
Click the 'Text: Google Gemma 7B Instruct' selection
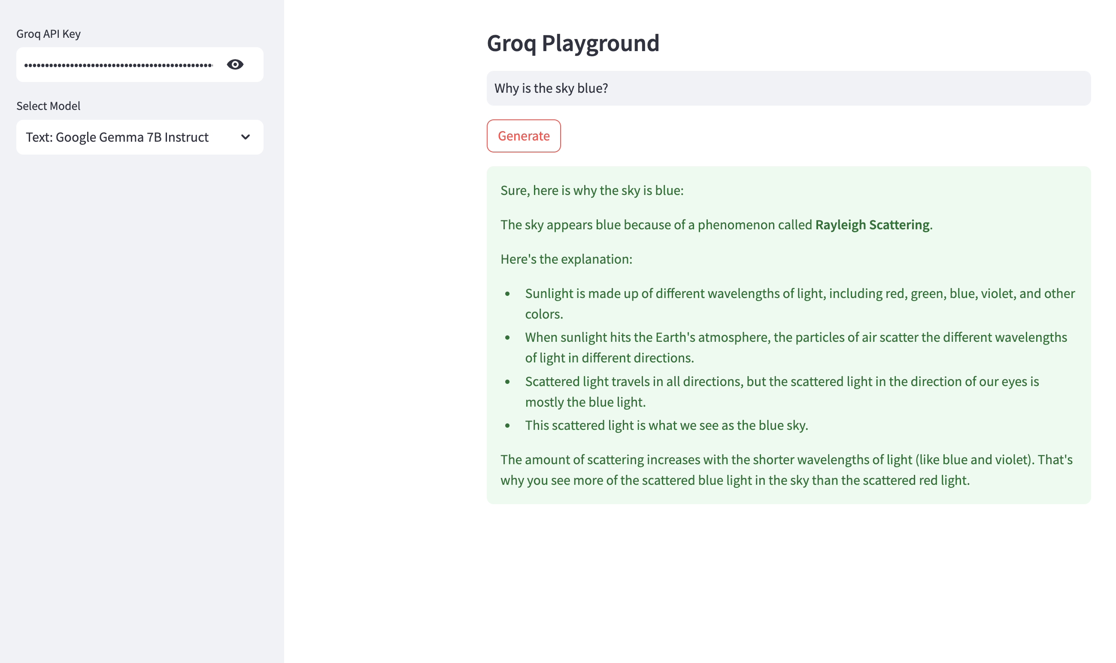pos(117,137)
